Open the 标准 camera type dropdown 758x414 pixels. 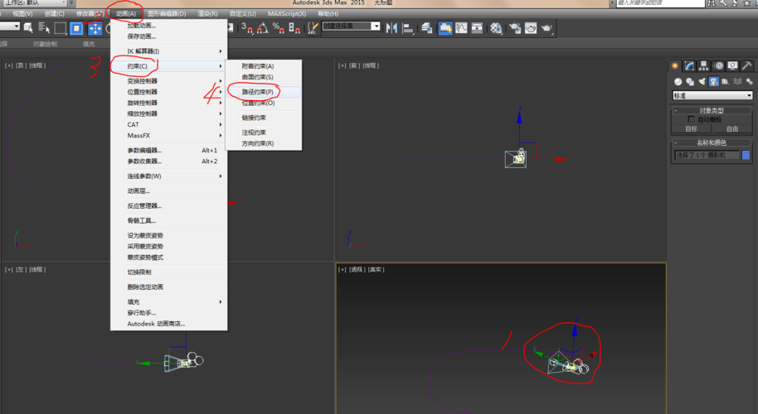712,95
